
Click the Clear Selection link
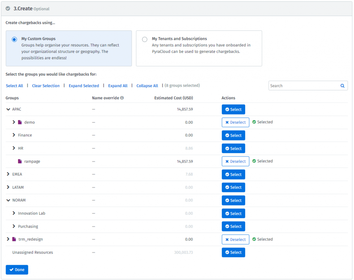[x=46, y=86]
